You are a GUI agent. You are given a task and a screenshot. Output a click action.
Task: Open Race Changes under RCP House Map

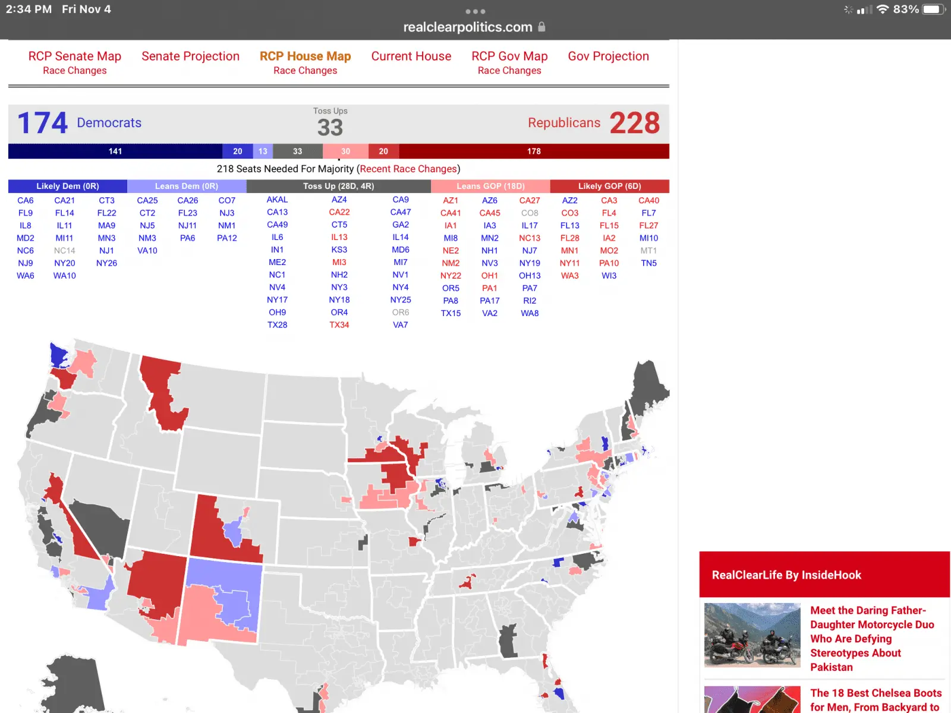click(305, 71)
